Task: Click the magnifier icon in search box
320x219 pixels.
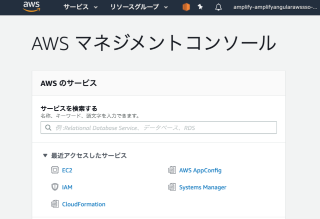Action: click(x=48, y=128)
